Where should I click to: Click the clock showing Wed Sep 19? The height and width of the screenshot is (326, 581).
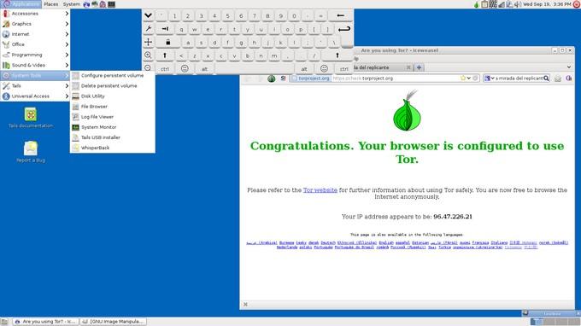coord(547,4)
